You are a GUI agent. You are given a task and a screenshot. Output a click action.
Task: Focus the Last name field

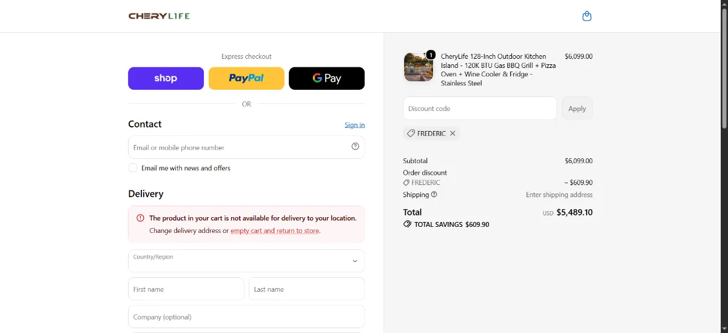point(306,289)
